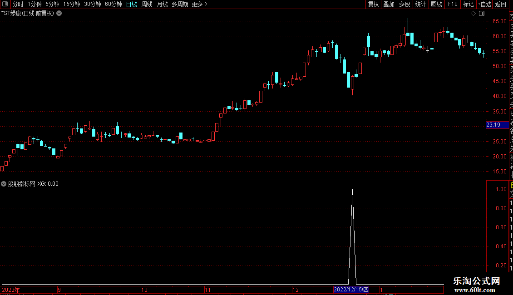Image resolution: width=513 pixels, height=295 pixels.
Task: Click the *ST绿康(日线.前复权) title text
Action: coord(28,14)
